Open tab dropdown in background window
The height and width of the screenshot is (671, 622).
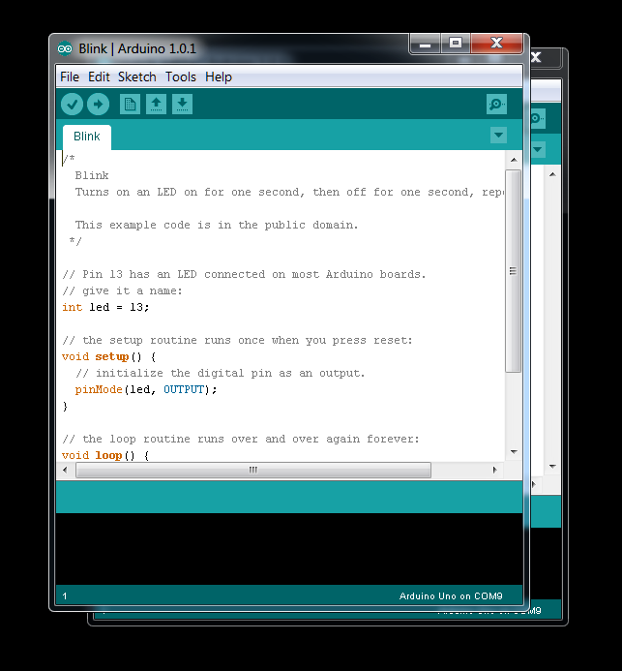(538, 150)
